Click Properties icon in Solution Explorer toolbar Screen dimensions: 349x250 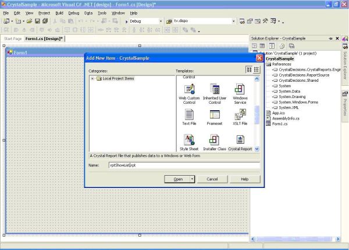click(x=291, y=46)
